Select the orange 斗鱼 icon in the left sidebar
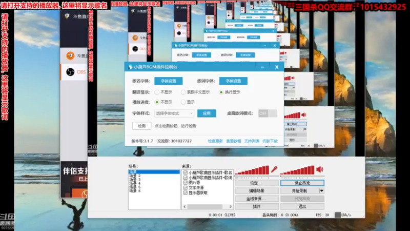The image size is (410, 231). (70, 56)
